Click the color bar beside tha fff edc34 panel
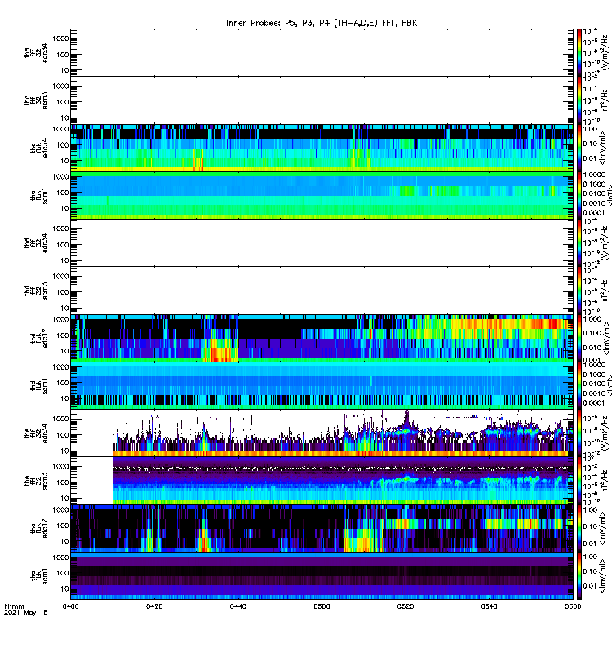 point(579,52)
